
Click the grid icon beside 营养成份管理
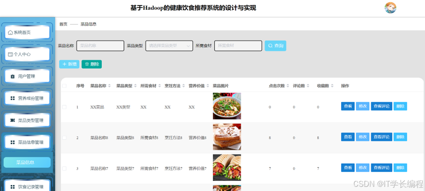[13, 99]
